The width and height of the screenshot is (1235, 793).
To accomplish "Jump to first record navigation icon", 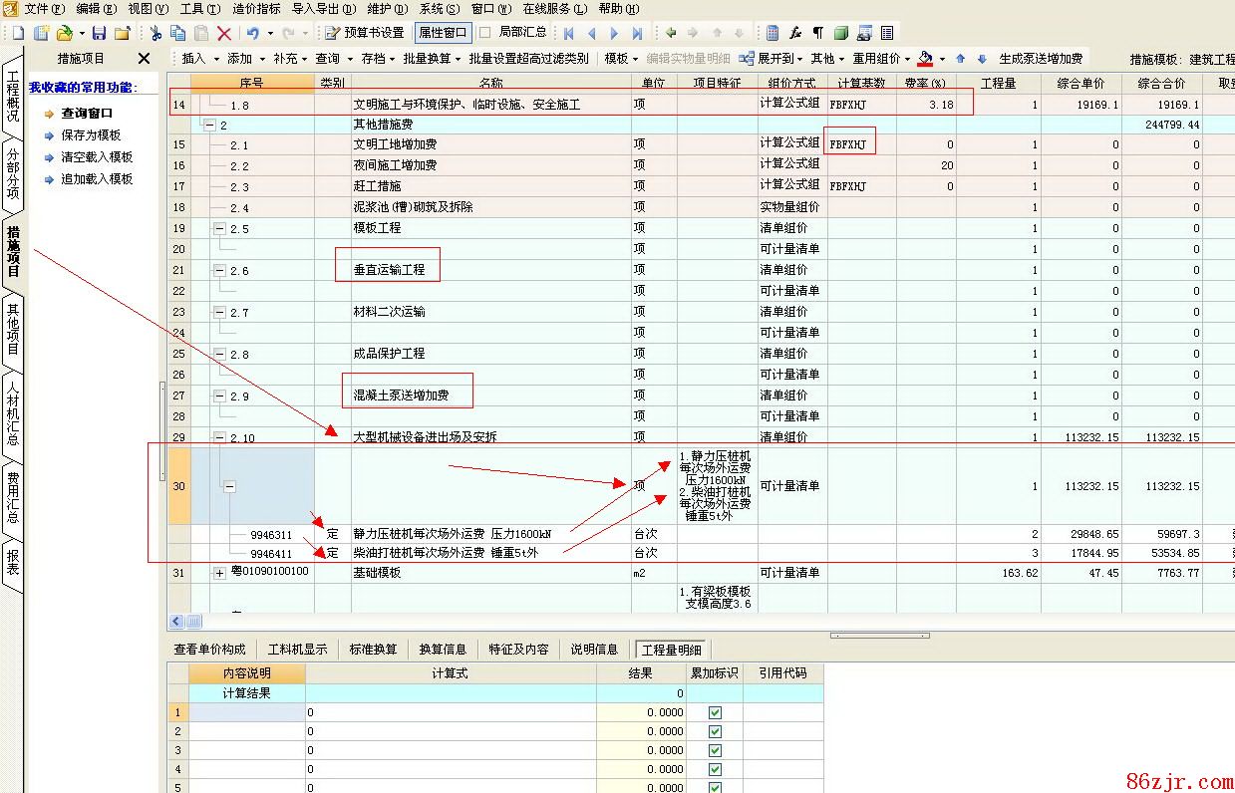I will click(569, 33).
